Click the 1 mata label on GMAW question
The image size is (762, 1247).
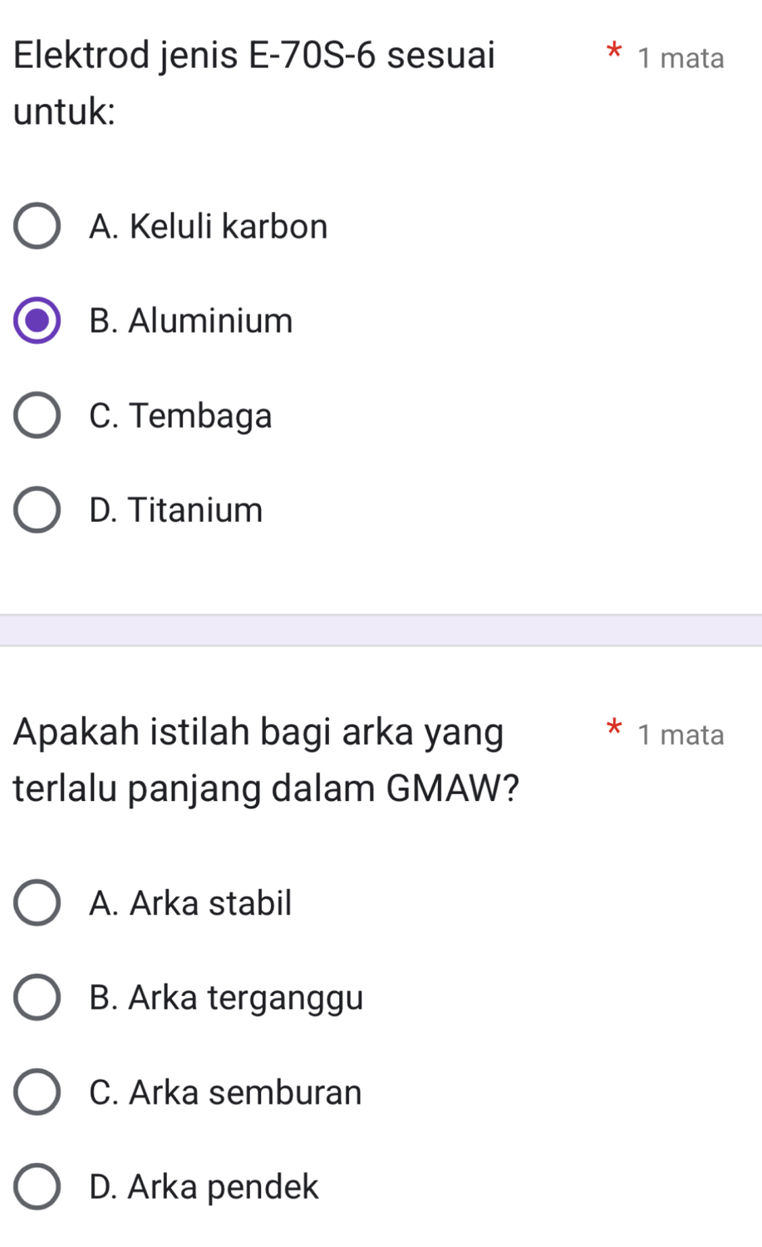pyautogui.click(x=681, y=734)
